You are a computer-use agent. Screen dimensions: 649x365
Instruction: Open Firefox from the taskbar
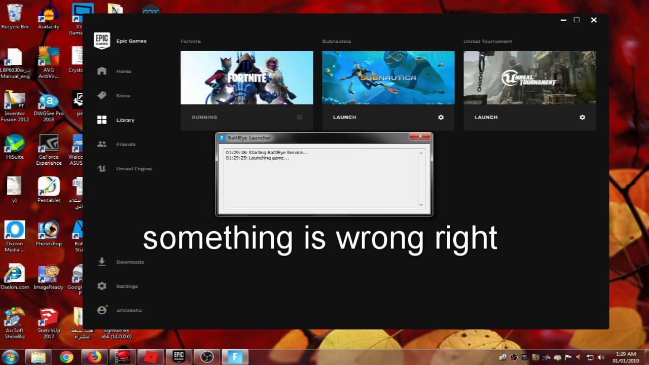[94, 357]
